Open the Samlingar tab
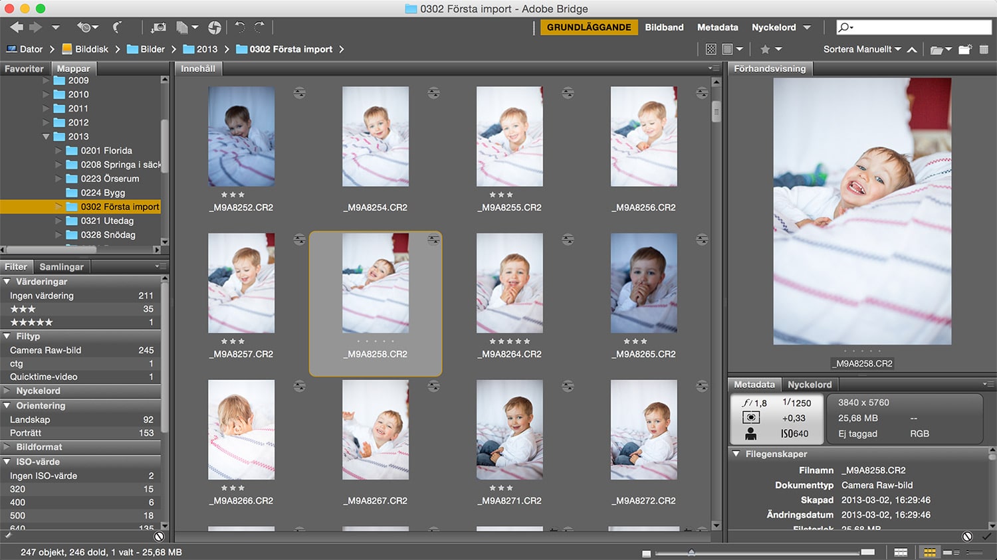This screenshot has height=560, width=997. pyautogui.click(x=62, y=266)
